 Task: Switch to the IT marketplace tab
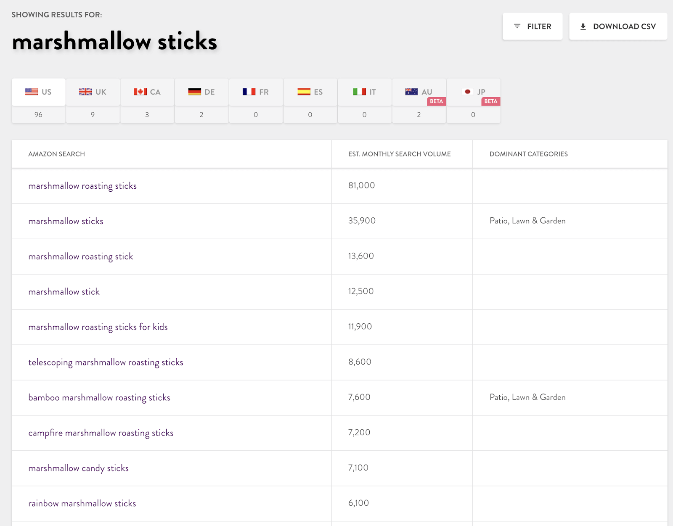coord(364,92)
